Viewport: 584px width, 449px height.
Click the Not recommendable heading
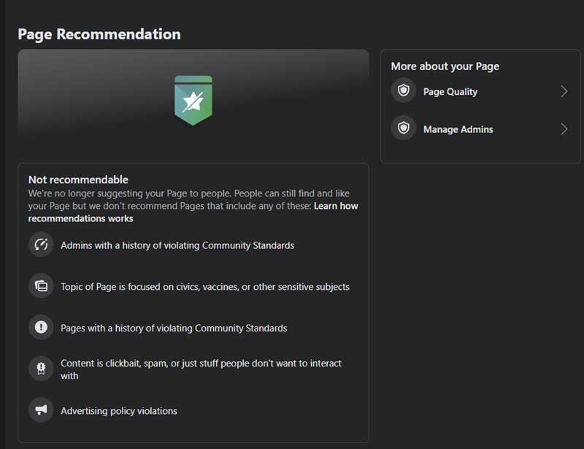tap(78, 180)
